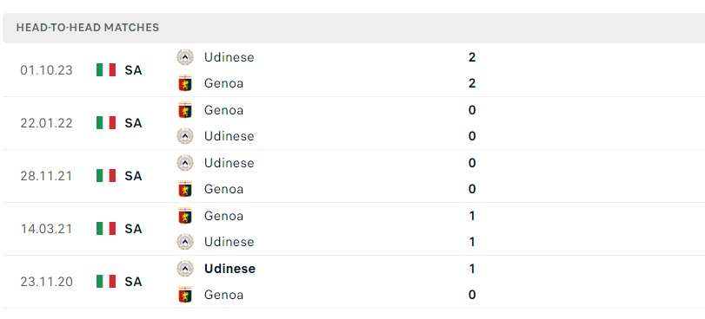Click the Udinese crest in the 01.10.23 match
Image resolution: width=705 pixels, height=319 pixels.
(x=185, y=57)
